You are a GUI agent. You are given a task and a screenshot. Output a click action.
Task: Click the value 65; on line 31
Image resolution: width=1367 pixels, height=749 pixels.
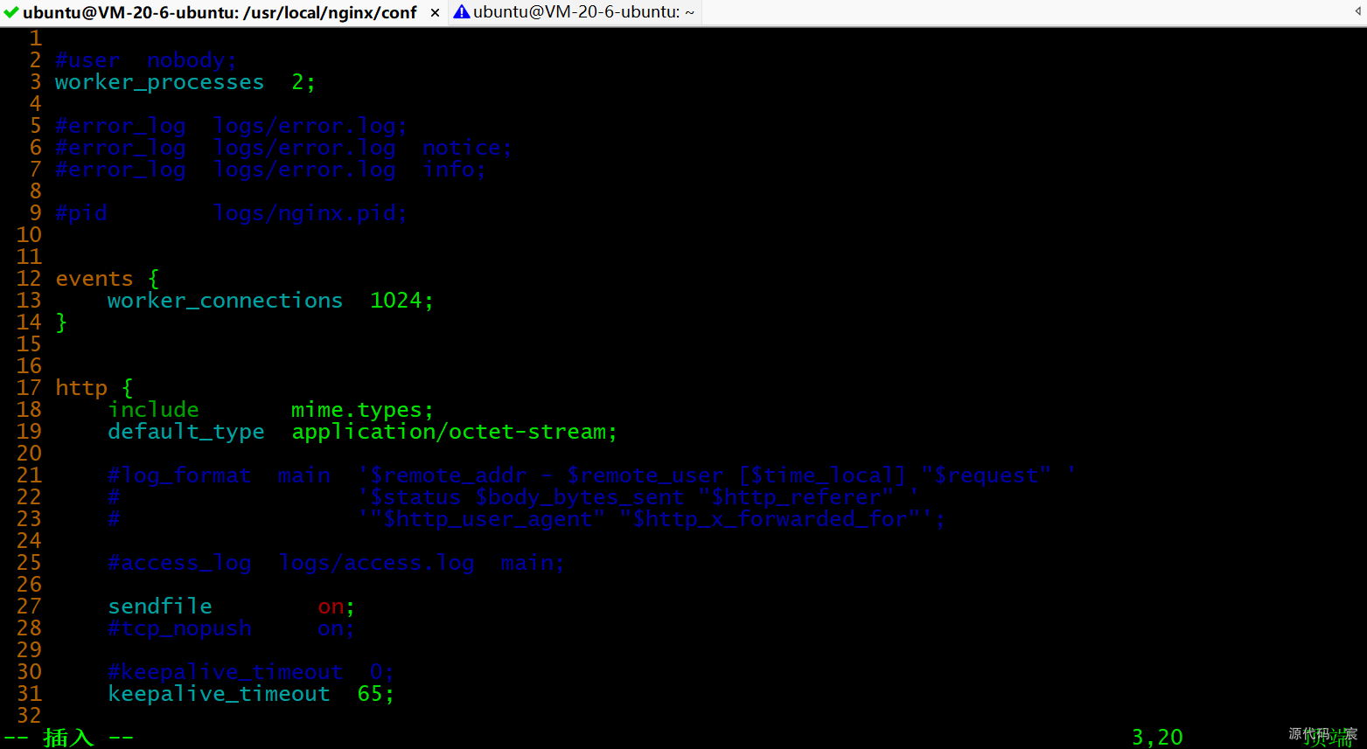[x=375, y=694]
